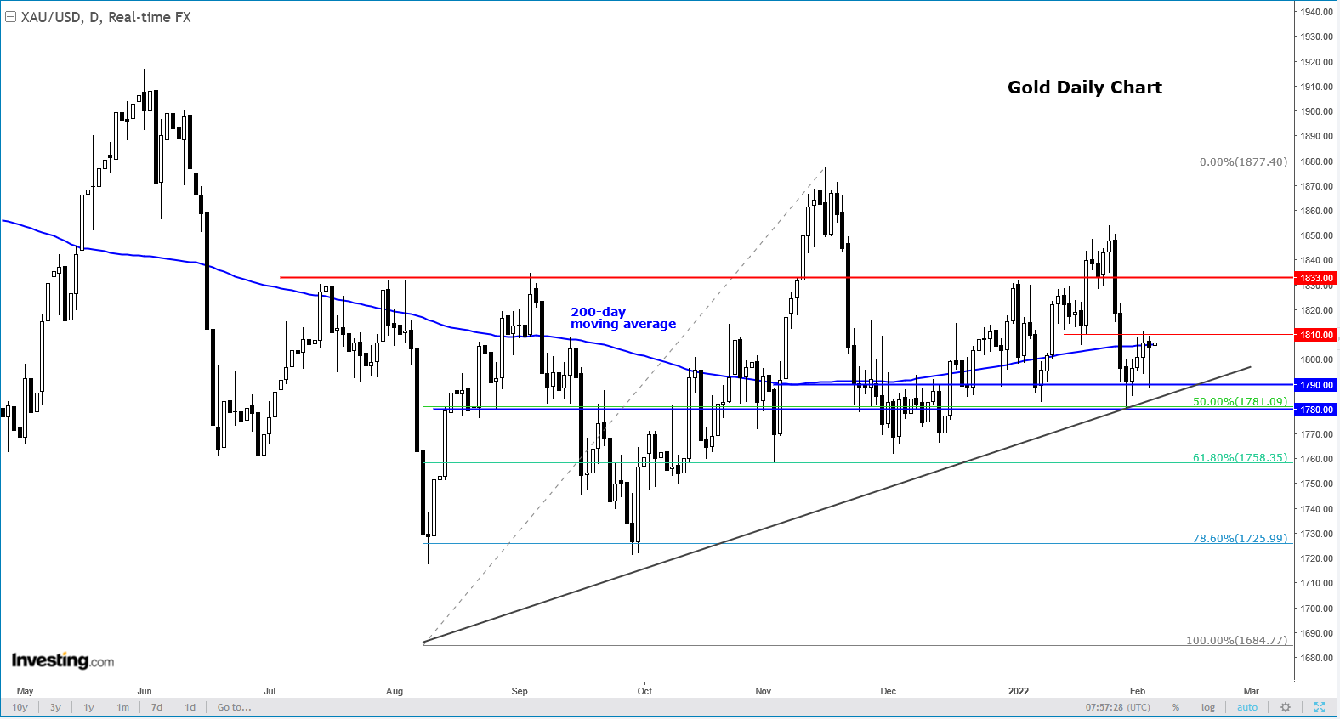Click the Nov label on time axis
The image size is (1340, 719).
click(x=764, y=691)
